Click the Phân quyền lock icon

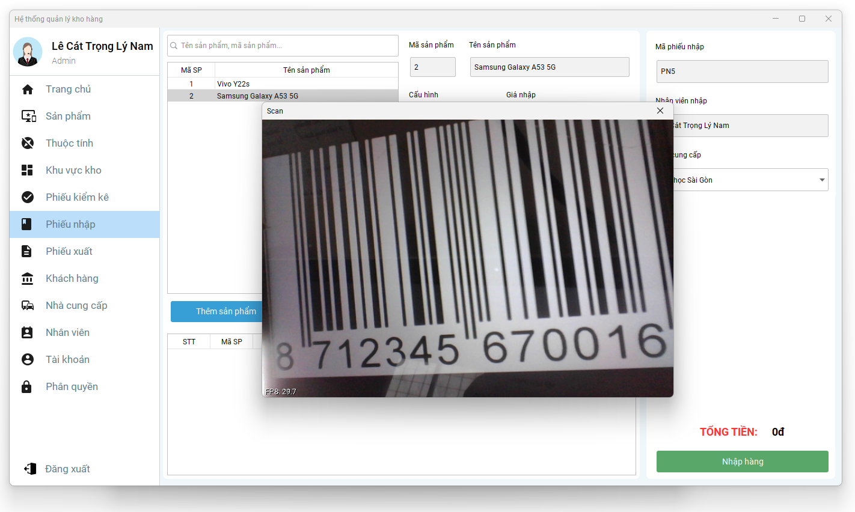pyautogui.click(x=26, y=386)
